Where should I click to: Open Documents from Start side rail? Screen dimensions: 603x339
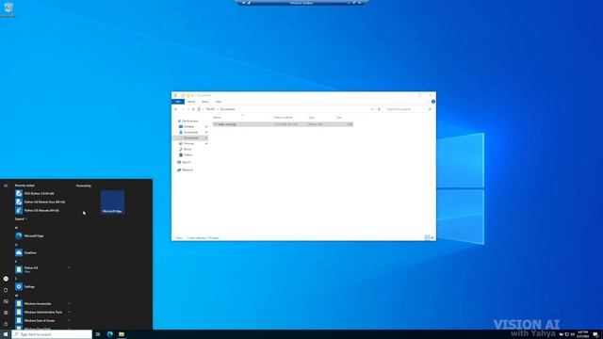point(6,290)
